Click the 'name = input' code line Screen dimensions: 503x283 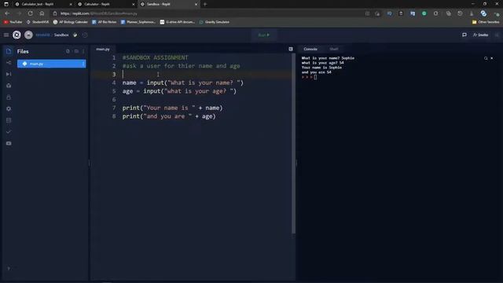point(183,83)
